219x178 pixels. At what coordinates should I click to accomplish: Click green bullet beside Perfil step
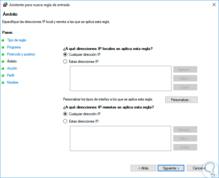coord(3,75)
